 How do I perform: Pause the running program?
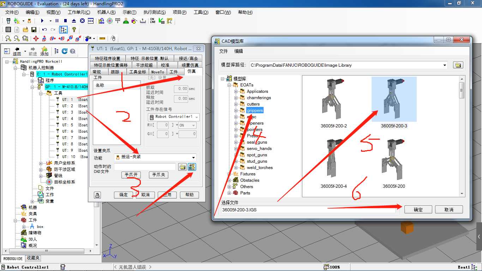pyautogui.click(x=57, y=21)
